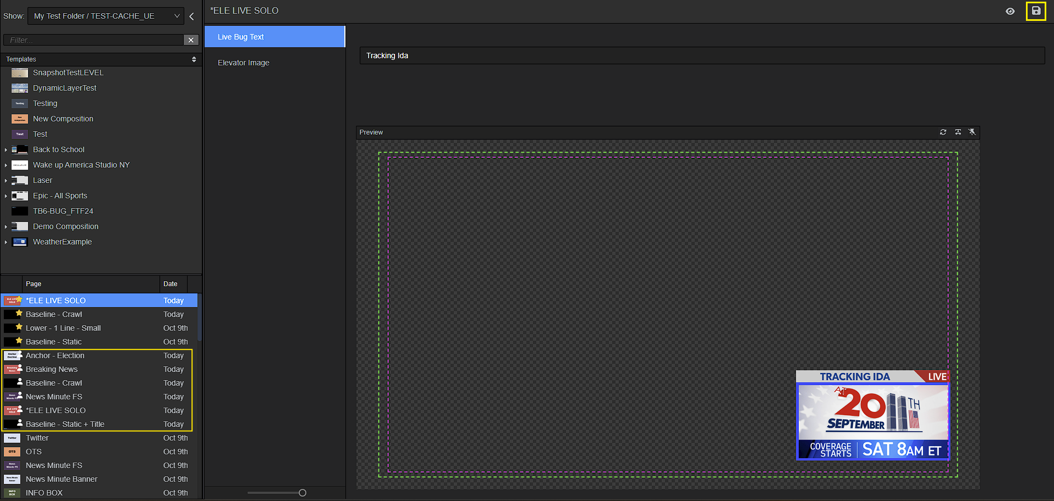Image resolution: width=1054 pixels, height=501 pixels.
Task: Select the Breaking News page
Action: [x=52, y=369]
